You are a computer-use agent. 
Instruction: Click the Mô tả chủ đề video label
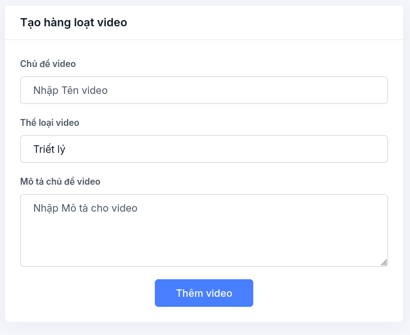pos(60,182)
